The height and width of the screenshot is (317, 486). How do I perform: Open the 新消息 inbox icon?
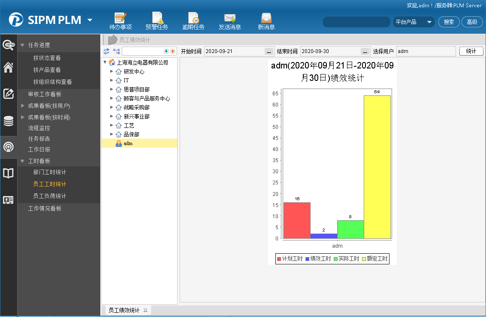pos(266,21)
